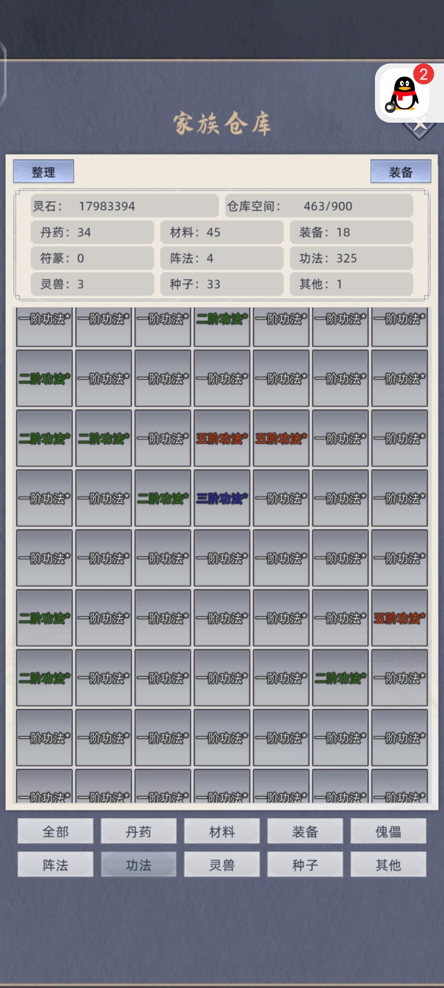Image resolution: width=444 pixels, height=988 pixels.
Task: Select the highlighted 功法 filter tab
Action: coord(139,864)
